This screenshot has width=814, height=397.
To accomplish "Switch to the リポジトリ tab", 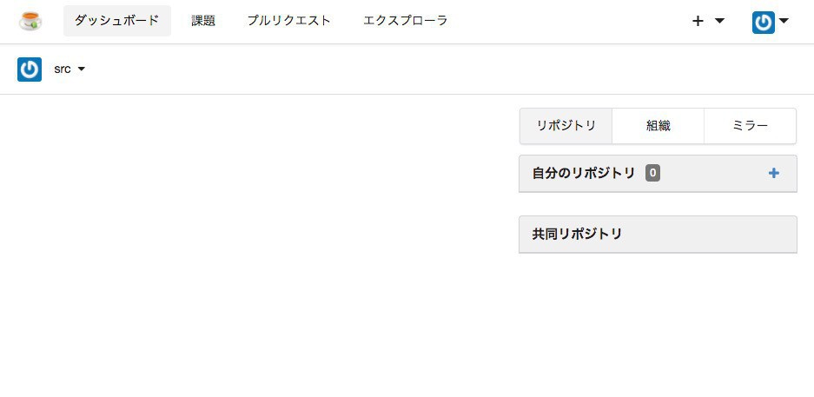I will pyautogui.click(x=566, y=126).
